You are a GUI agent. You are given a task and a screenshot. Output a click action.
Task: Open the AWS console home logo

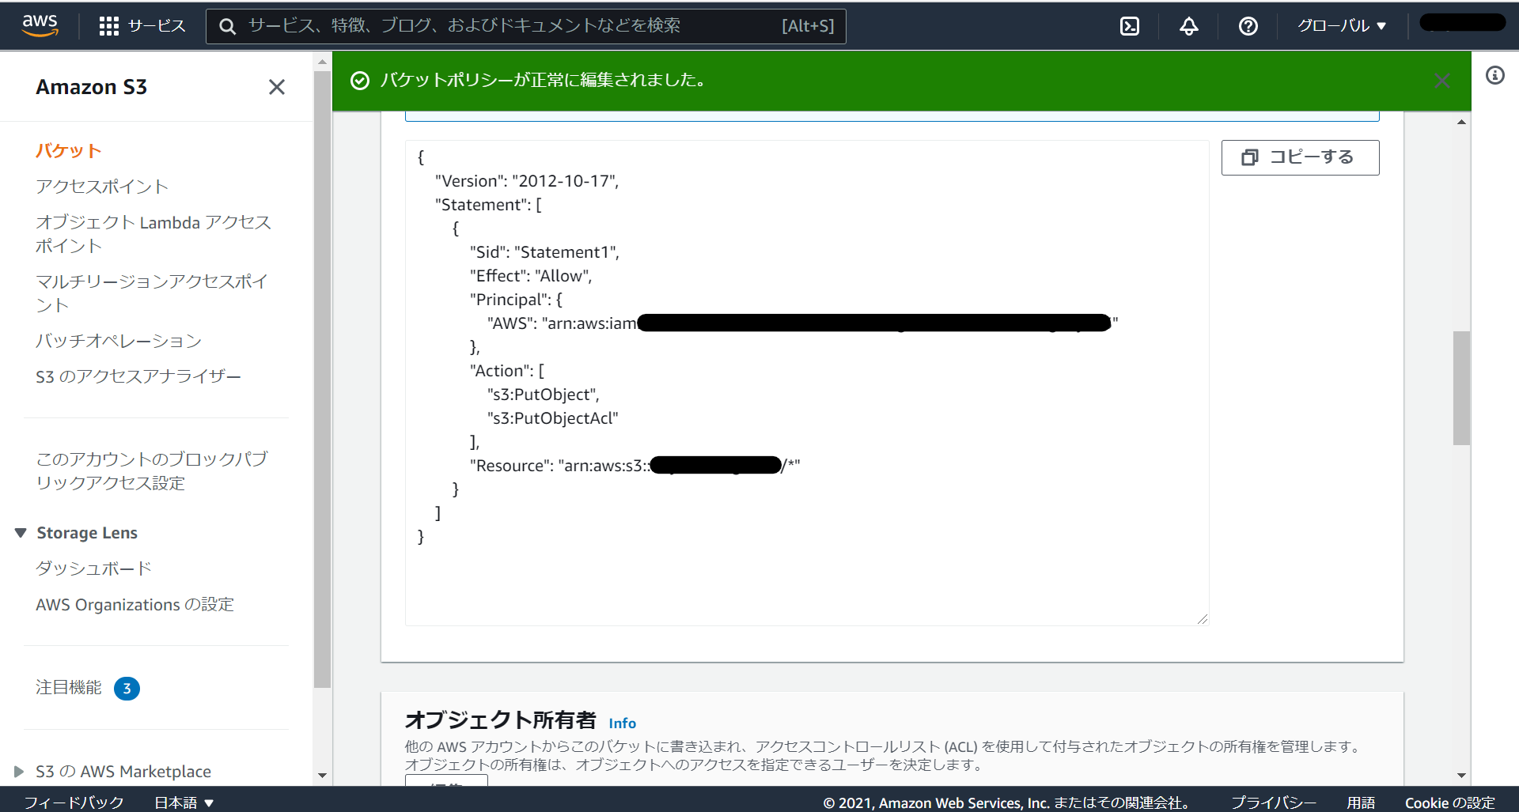click(40, 25)
